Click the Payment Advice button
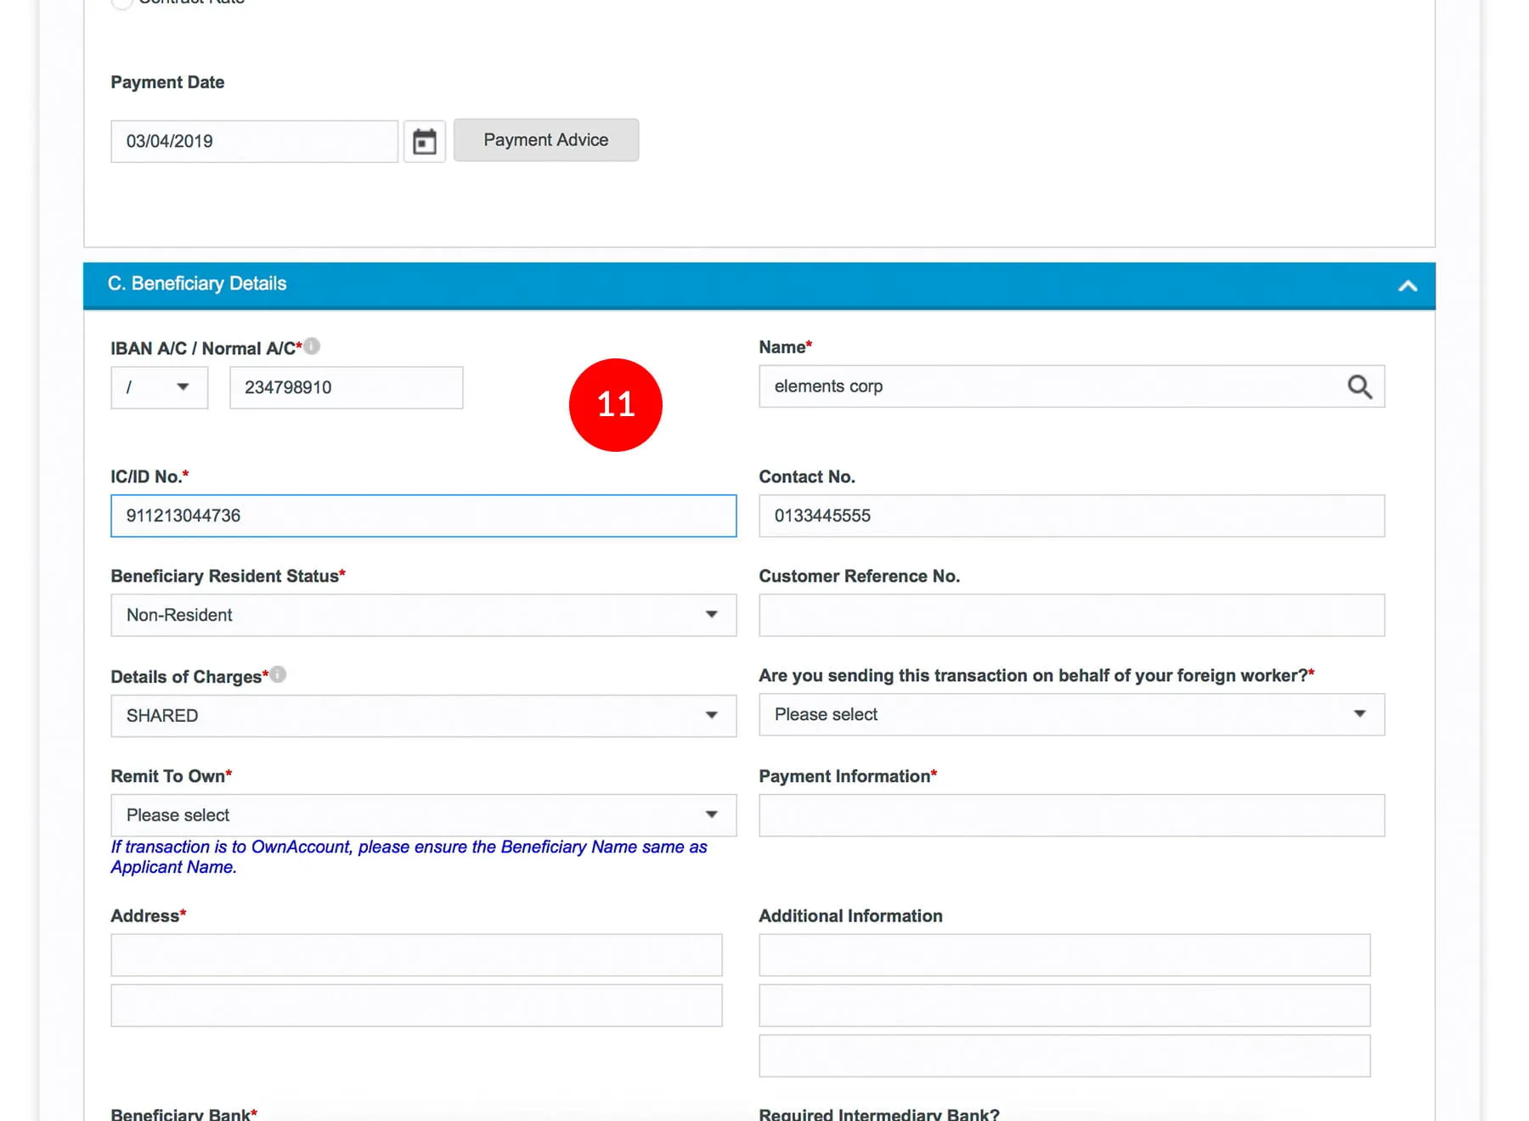This screenshot has height=1121, width=1529. coord(545,140)
